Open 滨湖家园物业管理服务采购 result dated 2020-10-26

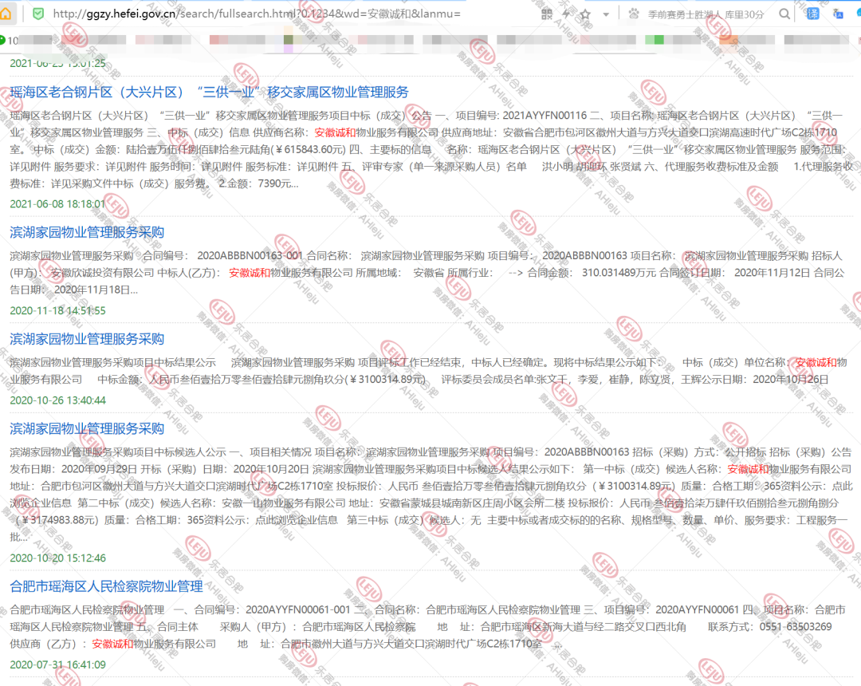click(87, 338)
